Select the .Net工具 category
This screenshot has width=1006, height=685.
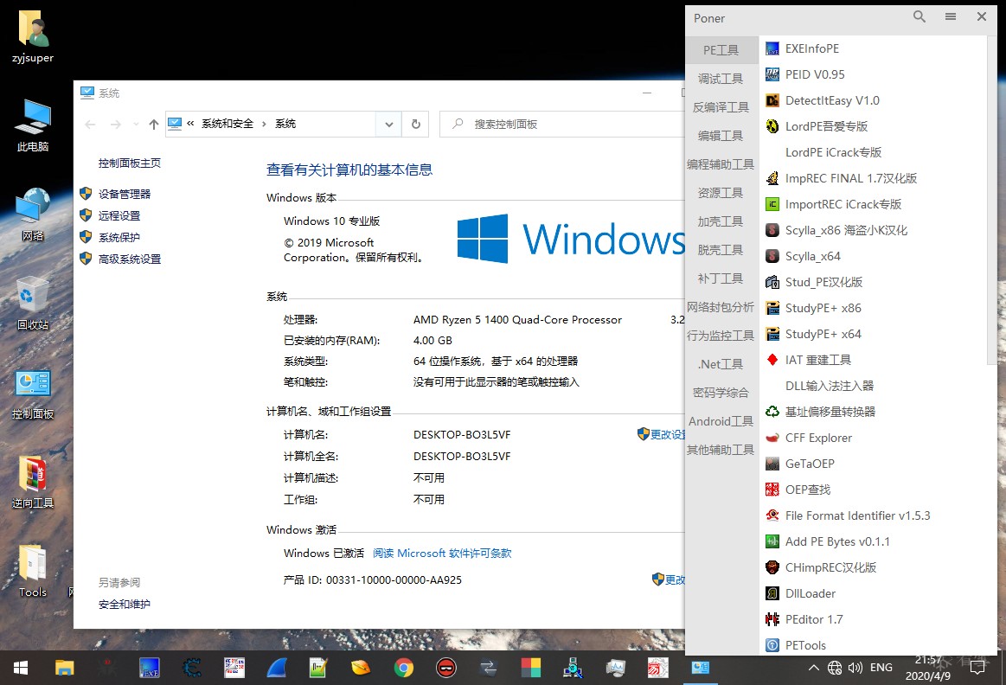(721, 364)
